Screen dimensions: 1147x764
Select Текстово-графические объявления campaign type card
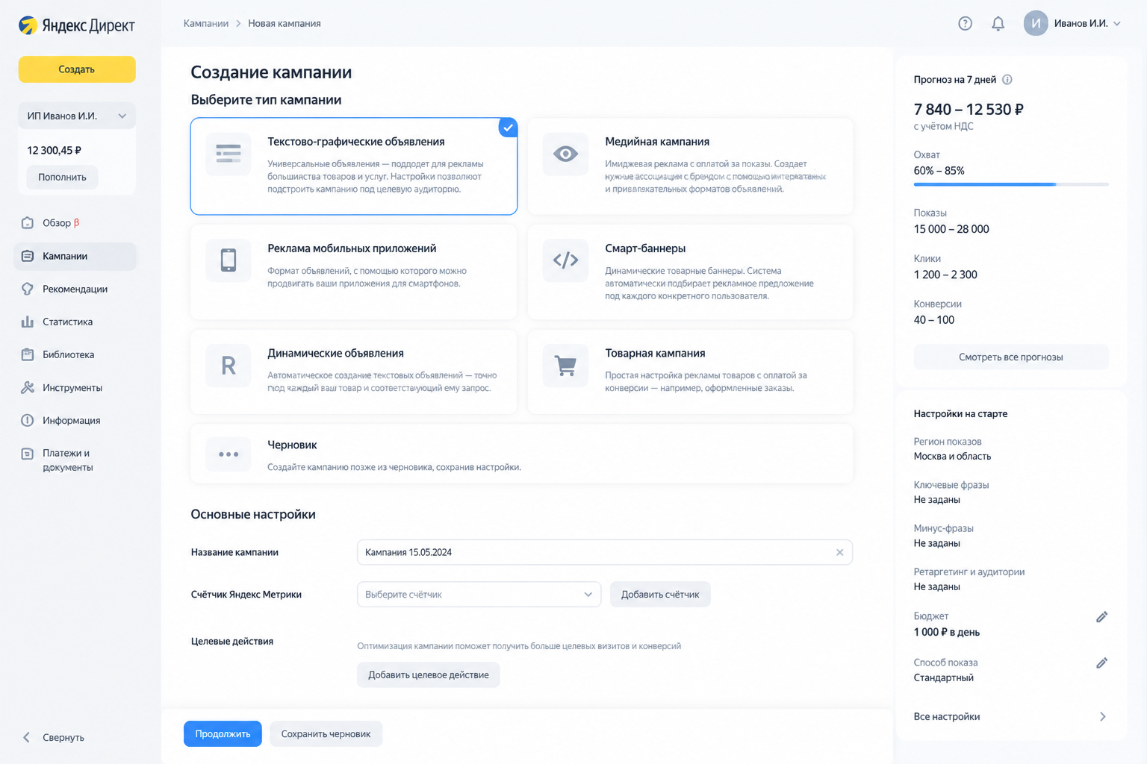[x=354, y=166]
